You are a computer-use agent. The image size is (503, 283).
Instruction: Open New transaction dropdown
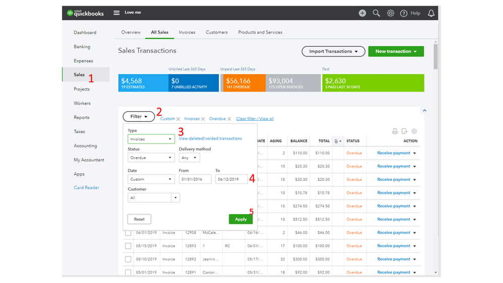(x=396, y=51)
